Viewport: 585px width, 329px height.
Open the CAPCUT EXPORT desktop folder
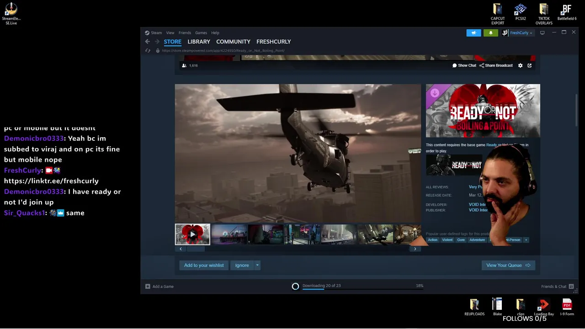point(498,14)
